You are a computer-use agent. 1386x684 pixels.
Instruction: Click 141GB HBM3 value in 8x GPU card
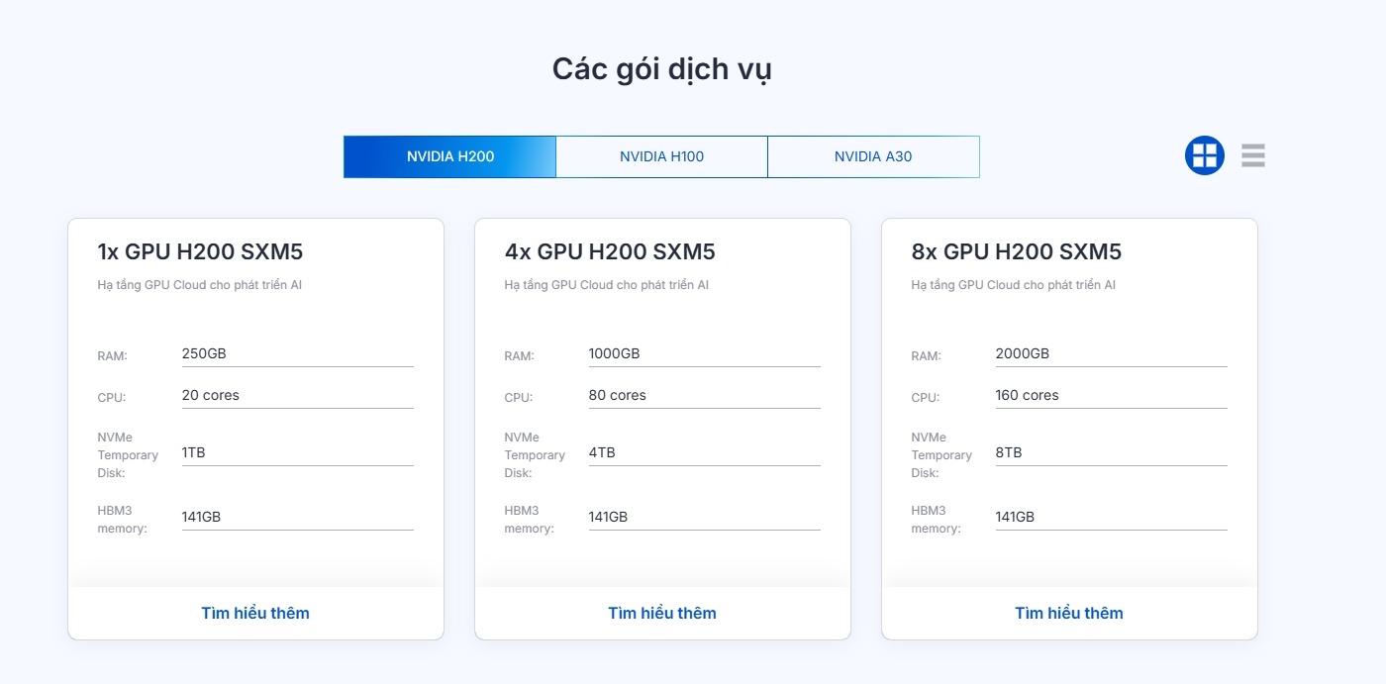pos(1016,517)
